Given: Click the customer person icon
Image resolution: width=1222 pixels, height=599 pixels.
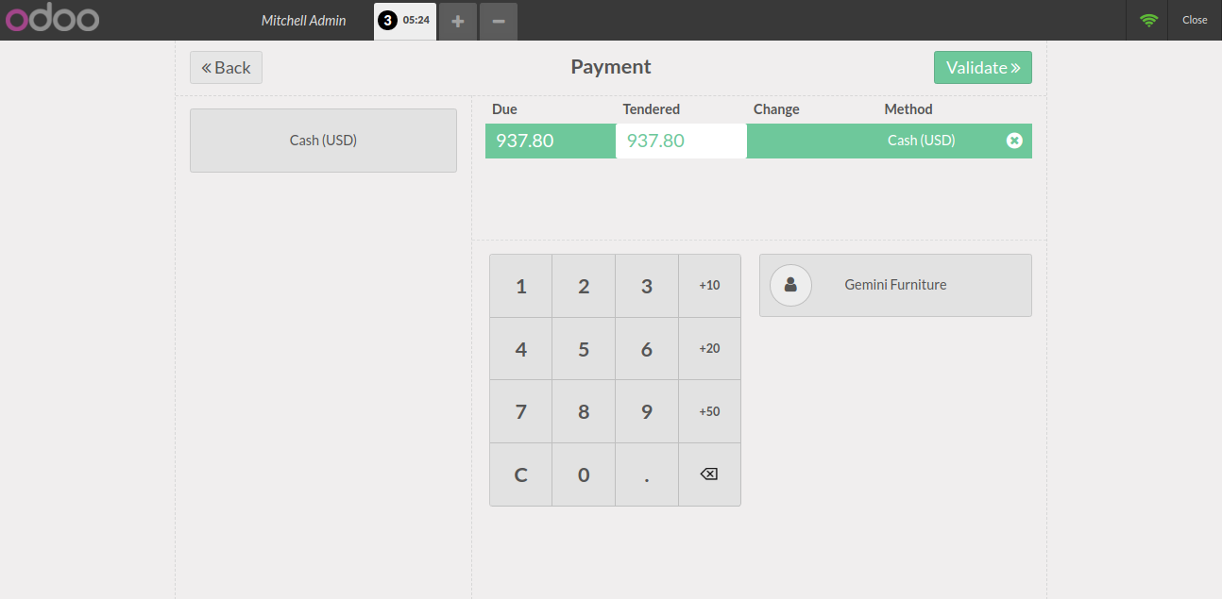Looking at the screenshot, I should 790,285.
